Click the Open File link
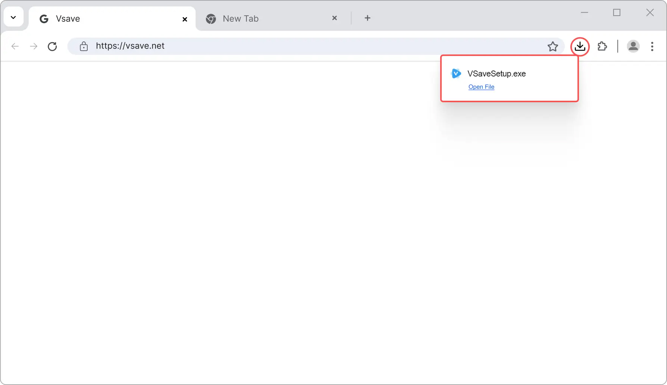The height and width of the screenshot is (385, 667). [x=481, y=87]
